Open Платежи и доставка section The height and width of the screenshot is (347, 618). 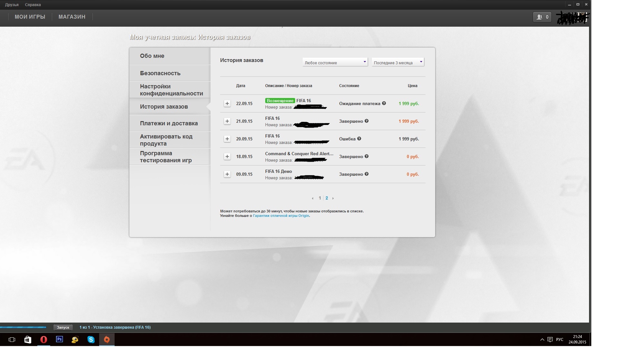[170, 123]
